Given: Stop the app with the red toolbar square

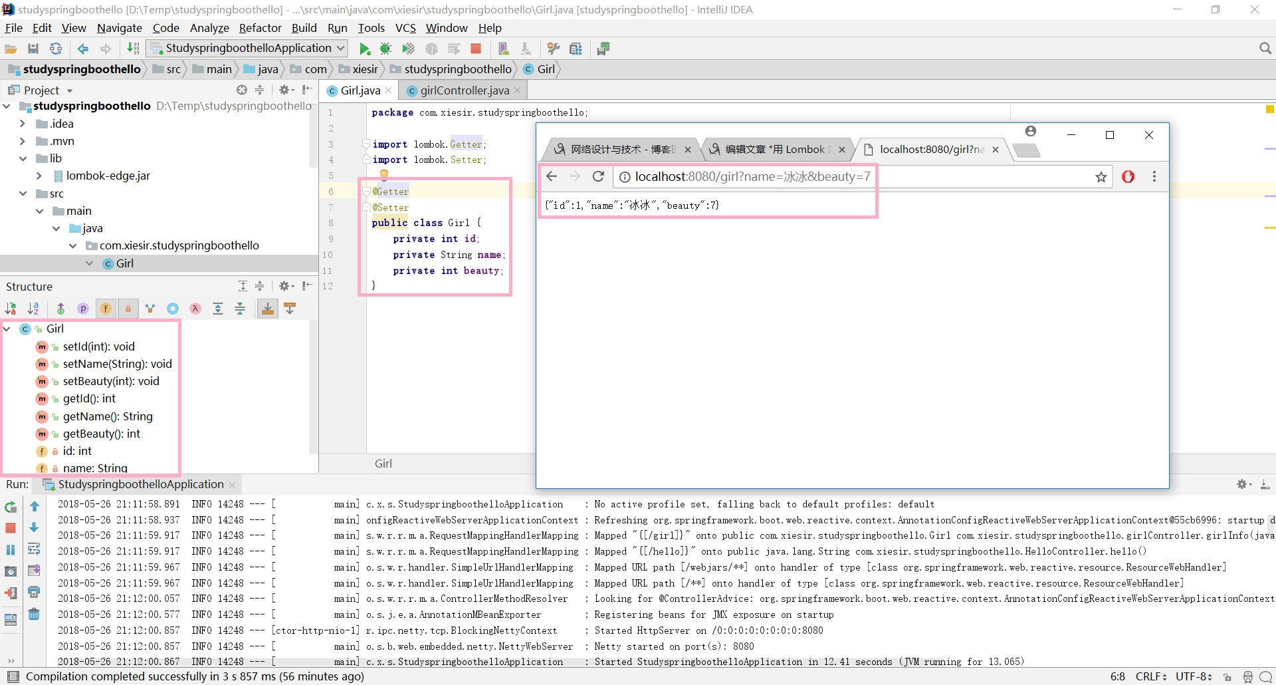Looking at the screenshot, I should (x=476, y=49).
